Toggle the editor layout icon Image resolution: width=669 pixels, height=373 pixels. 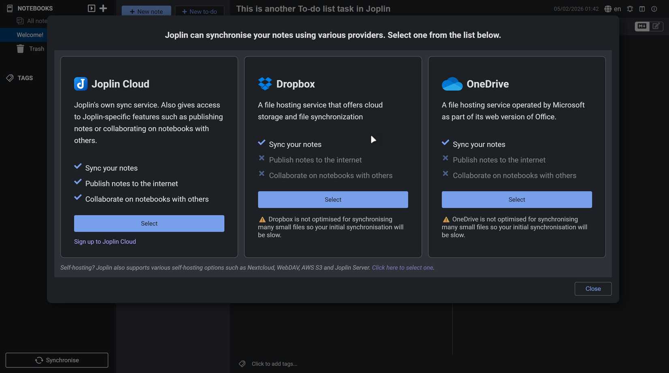click(642, 9)
